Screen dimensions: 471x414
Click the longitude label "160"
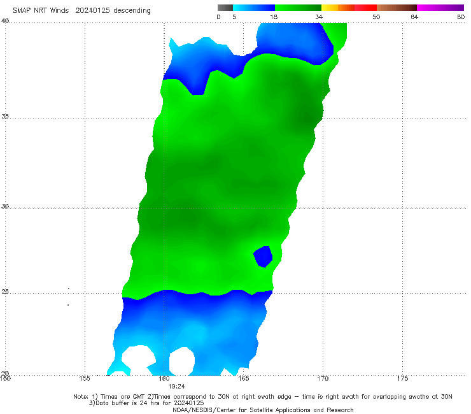(164, 378)
